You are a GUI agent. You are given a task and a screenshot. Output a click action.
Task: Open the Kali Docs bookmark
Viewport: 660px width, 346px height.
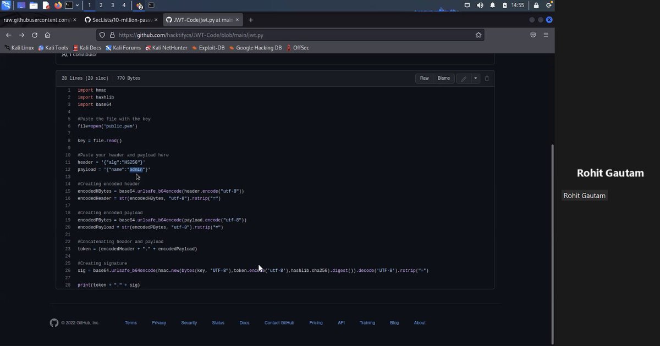[87, 48]
